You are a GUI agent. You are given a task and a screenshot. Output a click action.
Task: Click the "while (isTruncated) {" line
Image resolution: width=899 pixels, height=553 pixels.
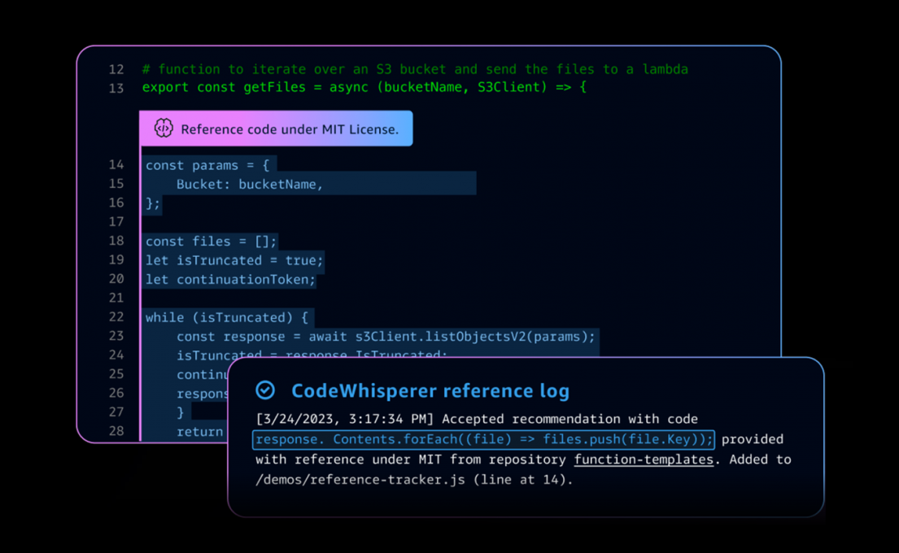pyautogui.click(x=227, y=318)
